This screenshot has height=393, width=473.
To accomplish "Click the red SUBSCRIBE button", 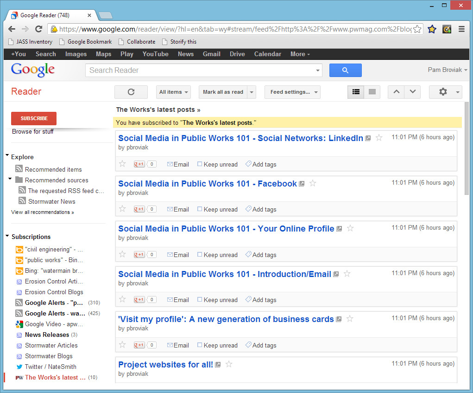I will pos(34,118).
